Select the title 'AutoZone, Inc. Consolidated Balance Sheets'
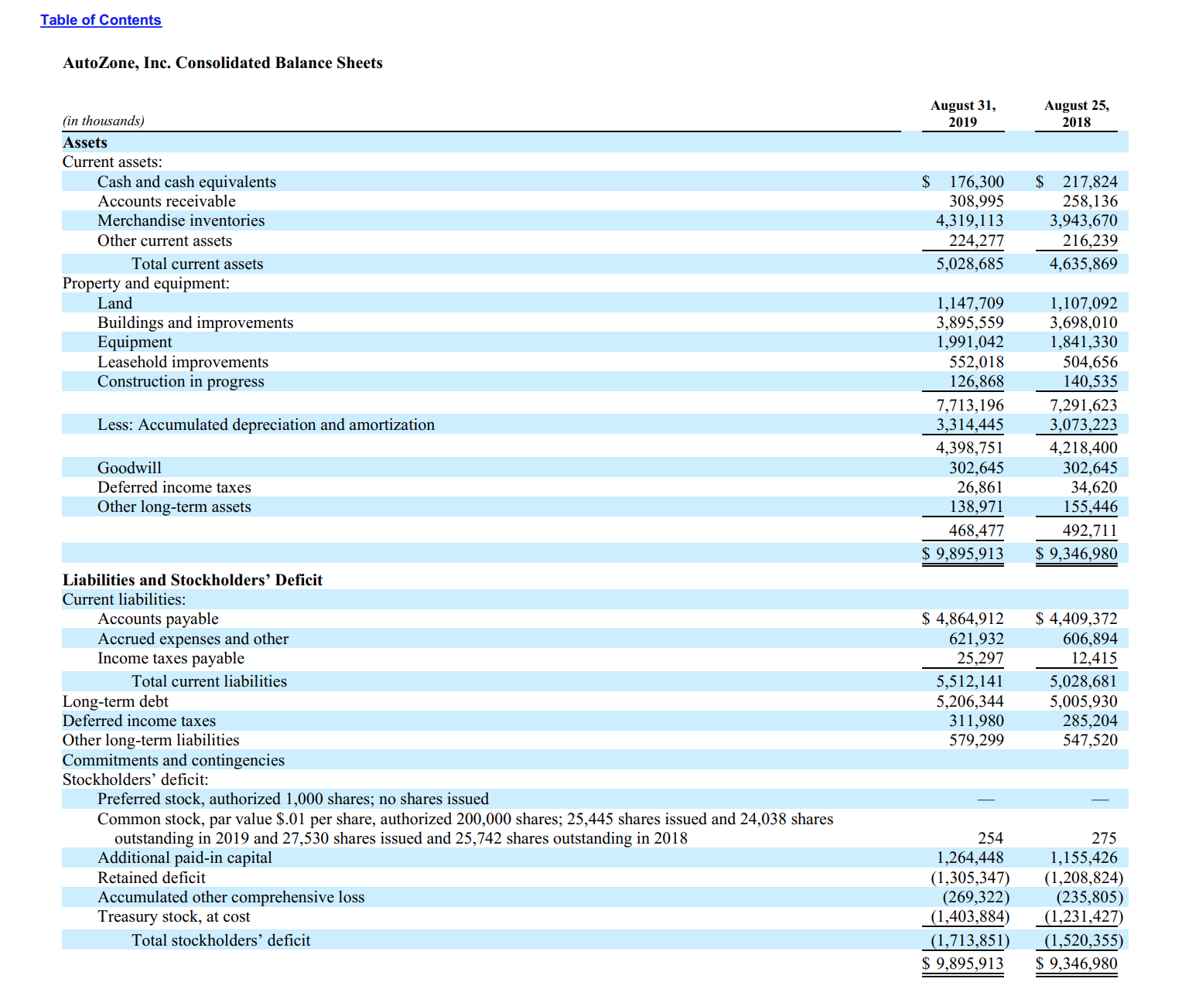This screenshot has width=1199, height=999. (223, 63)
